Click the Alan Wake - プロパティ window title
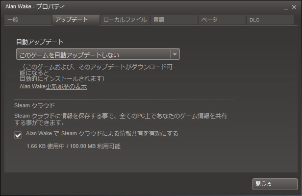 [x=35, y=7]
